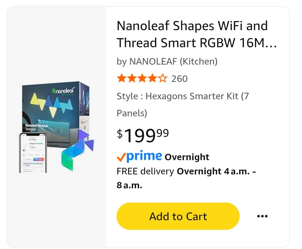The width and height of the screenshot is (302, 249).
Task: Click the bold Overnight label beside Prime
Action: coord(187,157)
